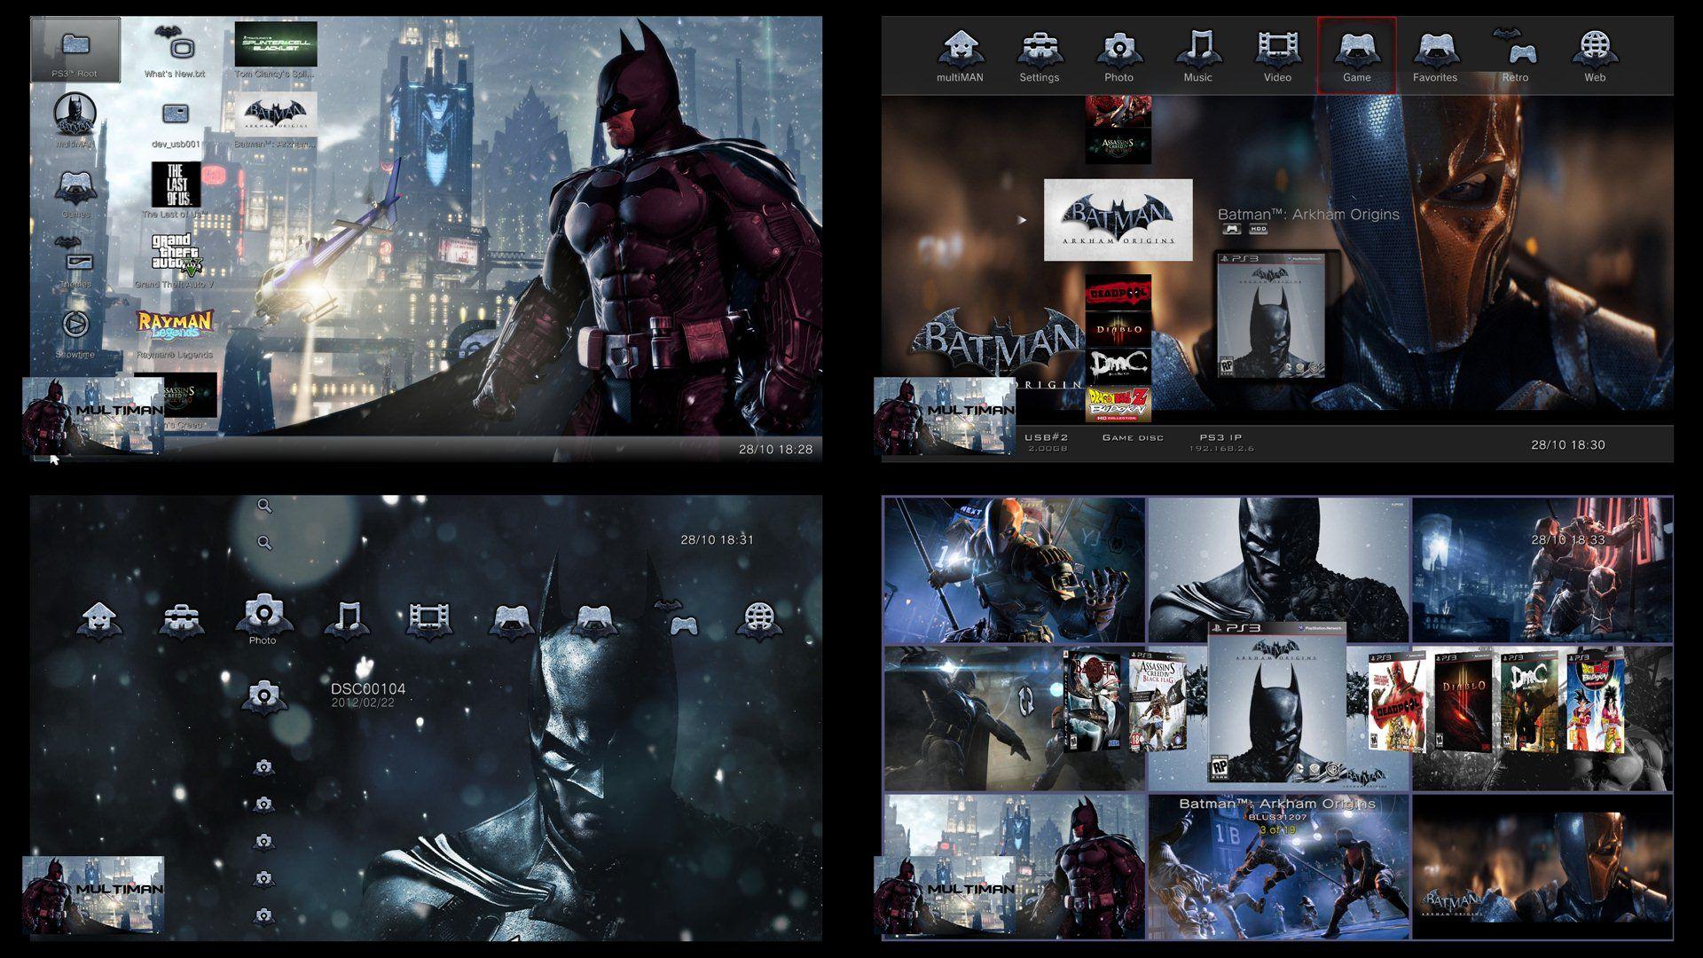Select the Video category in top menu

(1277, 53)
